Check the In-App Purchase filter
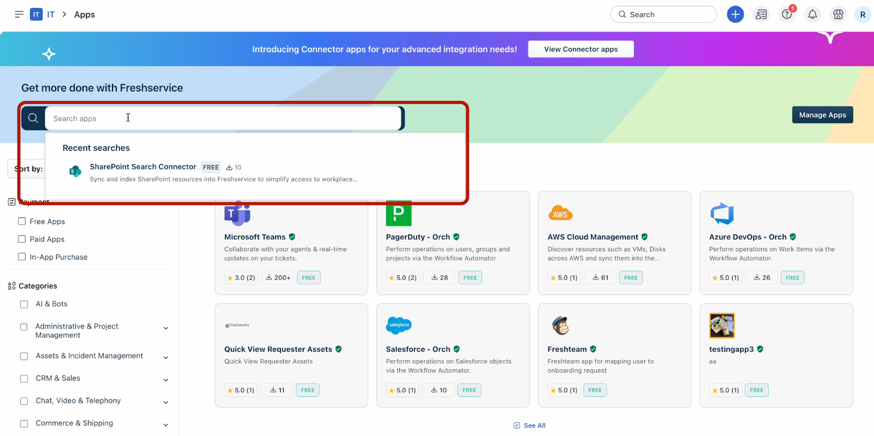 coord(22,257)
